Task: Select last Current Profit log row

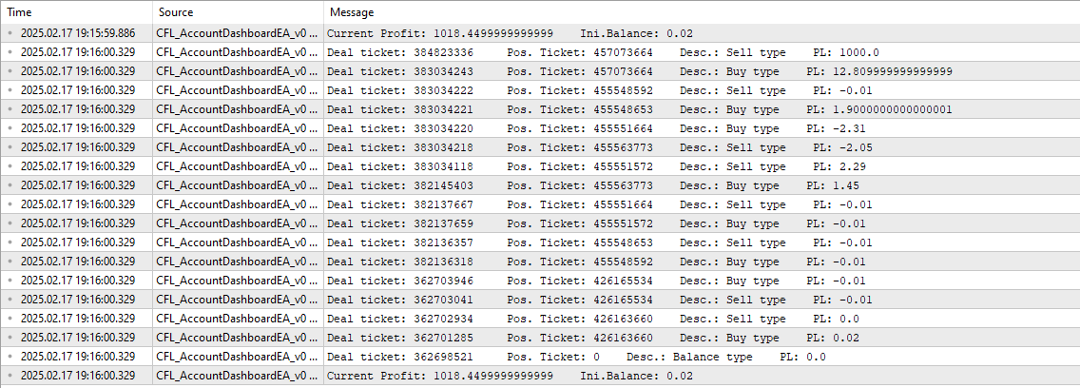Action: 540,376
